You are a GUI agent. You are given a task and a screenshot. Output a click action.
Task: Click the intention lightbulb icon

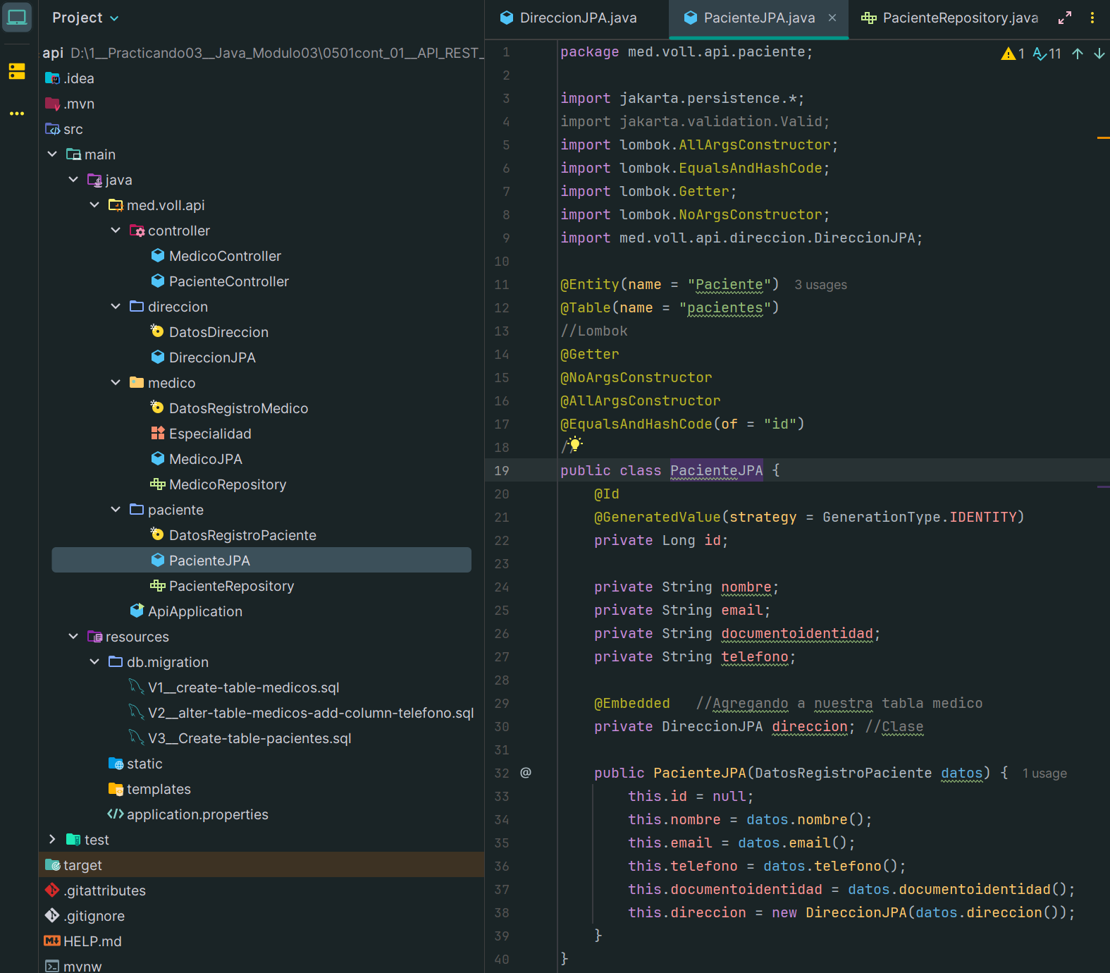click(x=575, y=444)
